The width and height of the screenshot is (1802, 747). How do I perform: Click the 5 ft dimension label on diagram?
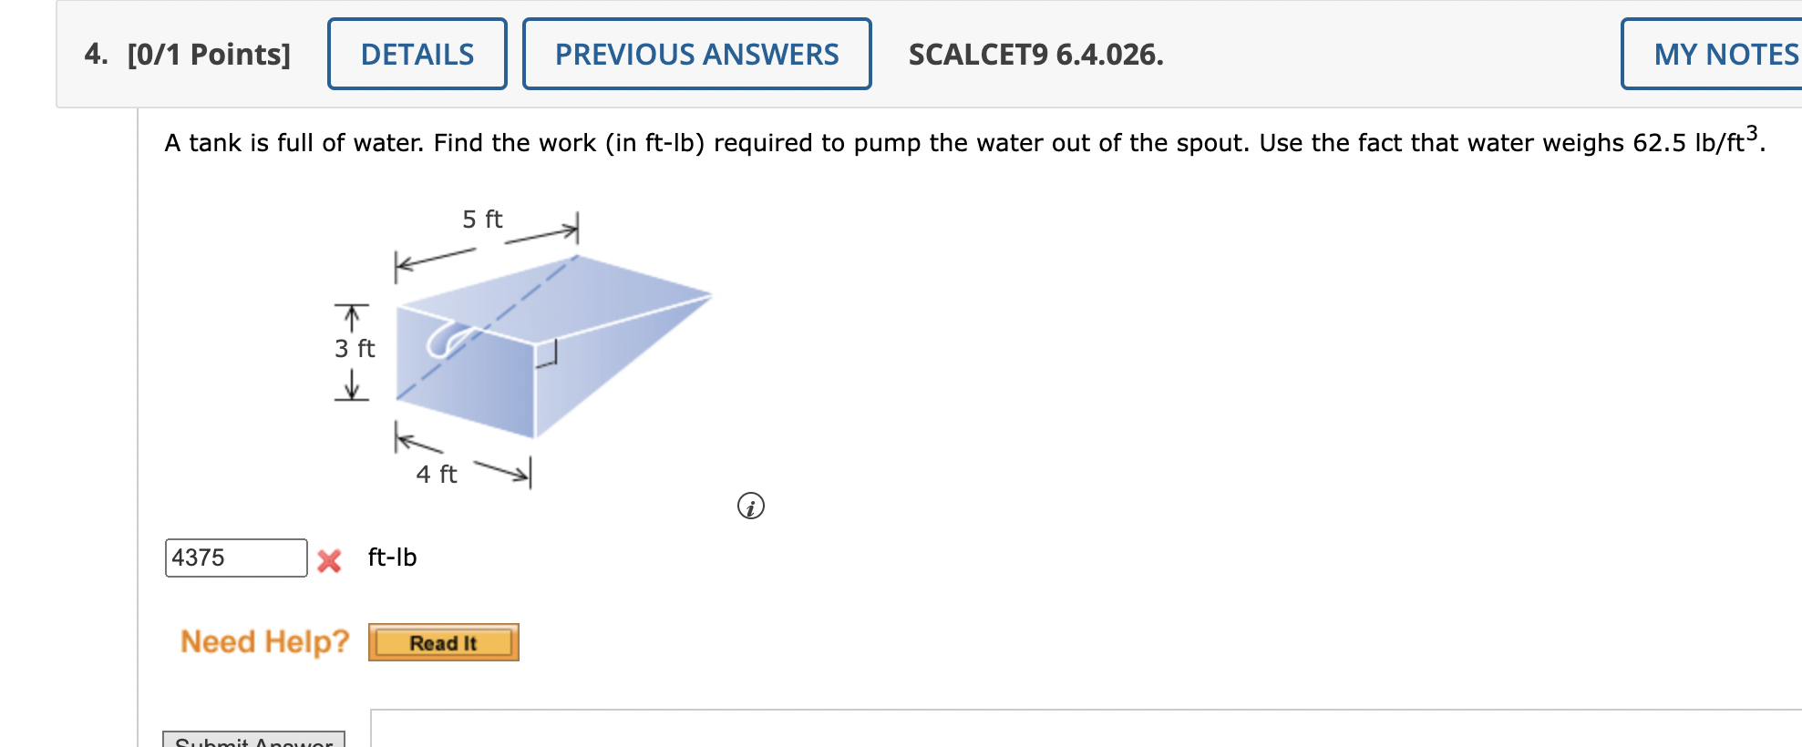[x=482, y=218]
